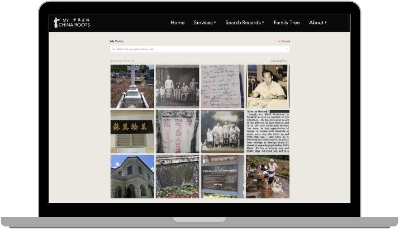Click the Upload link

pyautogui.click(x=284, y=41)
